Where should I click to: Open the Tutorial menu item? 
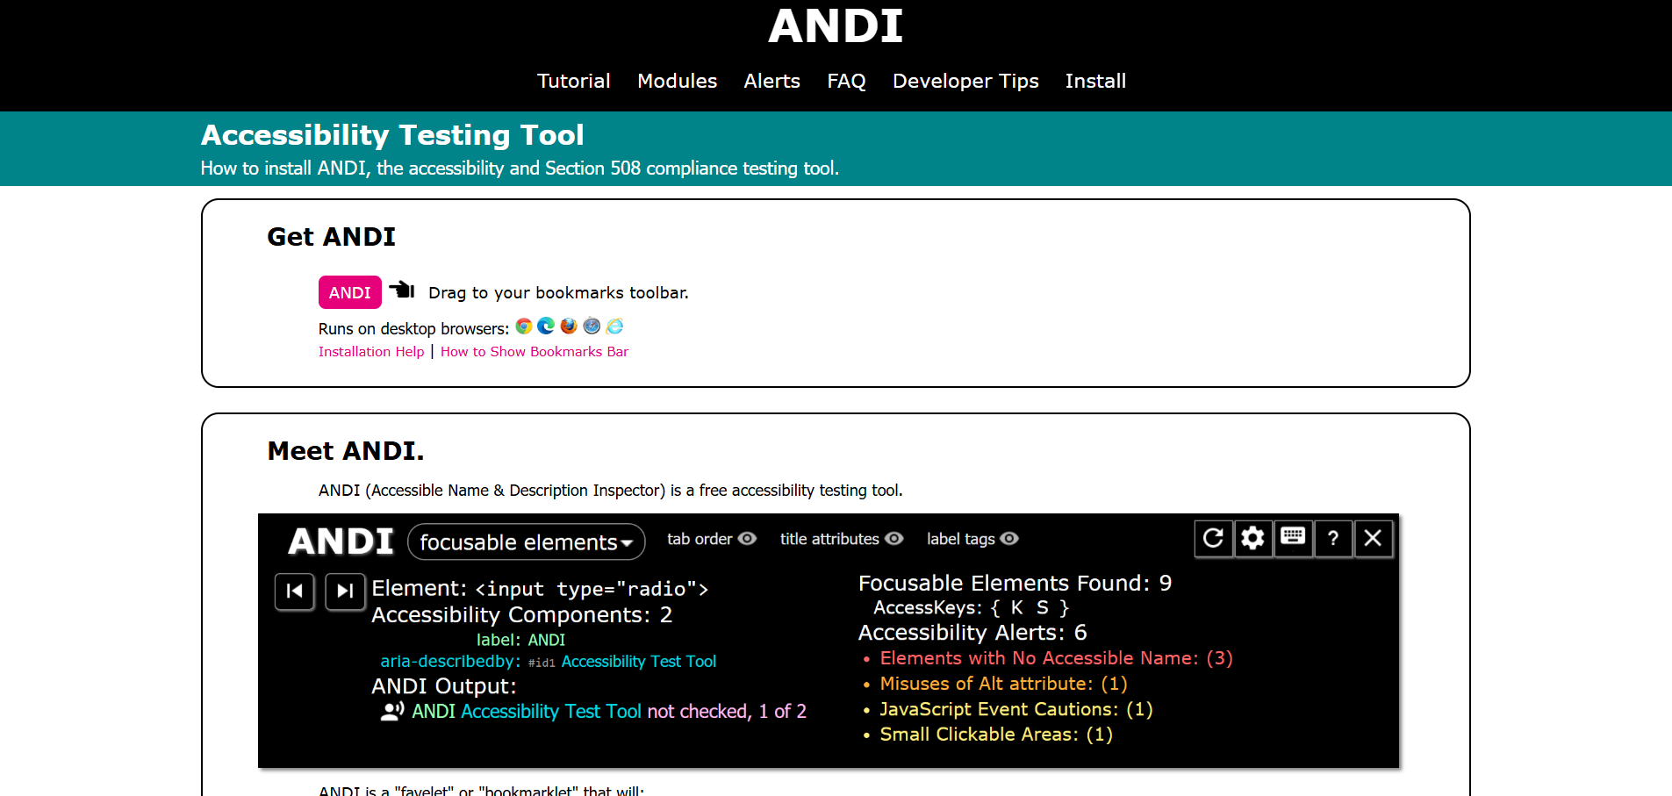574,81
